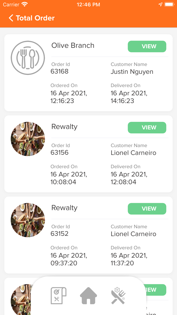Open customer name Justin Nguyen
The image size is (177, 315).
(132, 72)
